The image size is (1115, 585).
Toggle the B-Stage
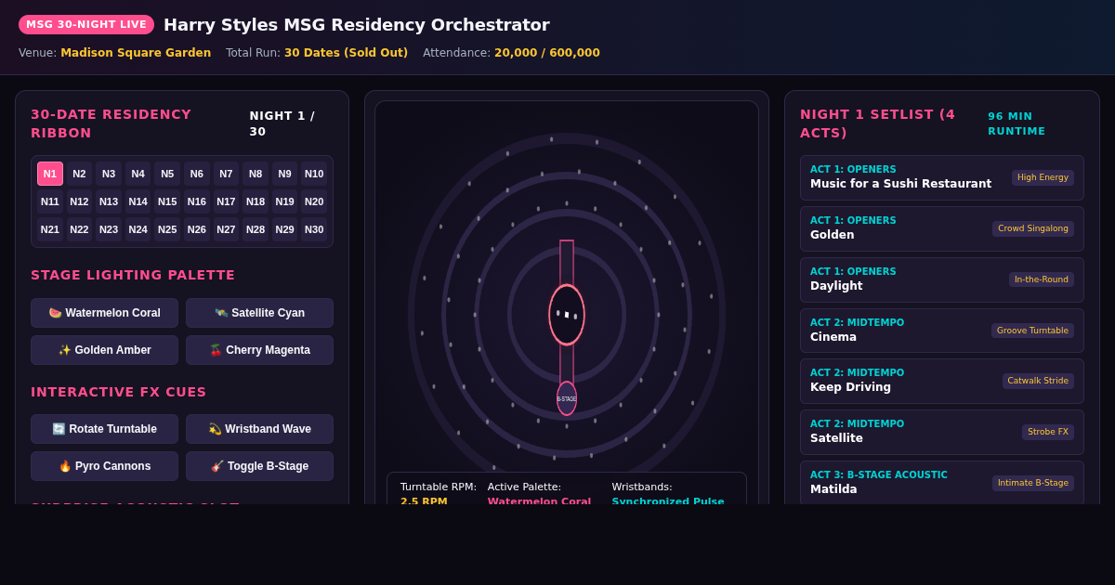(x=259, y=466)
